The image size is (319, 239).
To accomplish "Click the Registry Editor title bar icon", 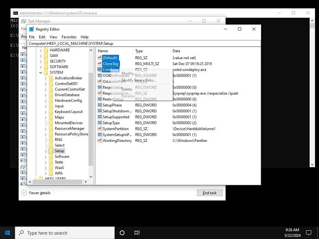I will pos(31,29).
